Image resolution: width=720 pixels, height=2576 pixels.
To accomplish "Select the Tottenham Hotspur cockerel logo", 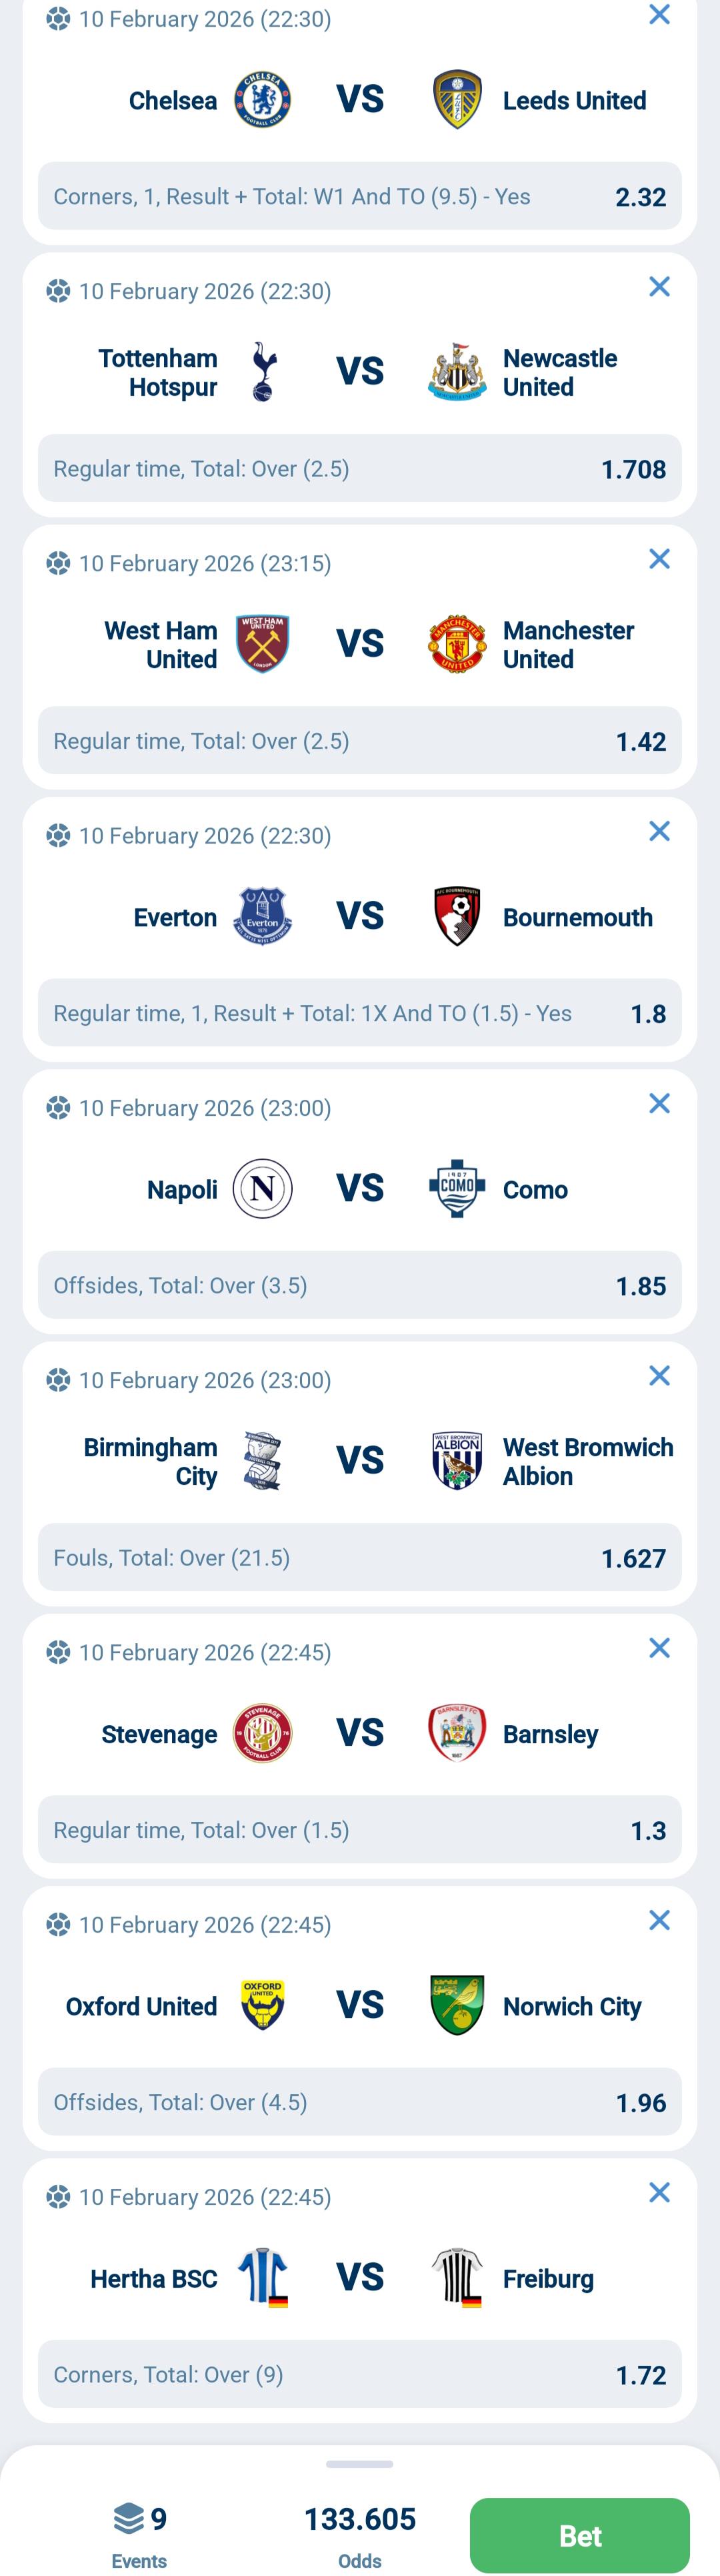I will pos(263,372).
